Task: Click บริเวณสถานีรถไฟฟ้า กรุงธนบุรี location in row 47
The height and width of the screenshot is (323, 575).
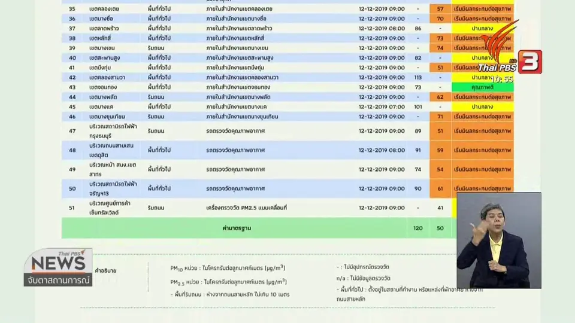Action: (113, 131)
